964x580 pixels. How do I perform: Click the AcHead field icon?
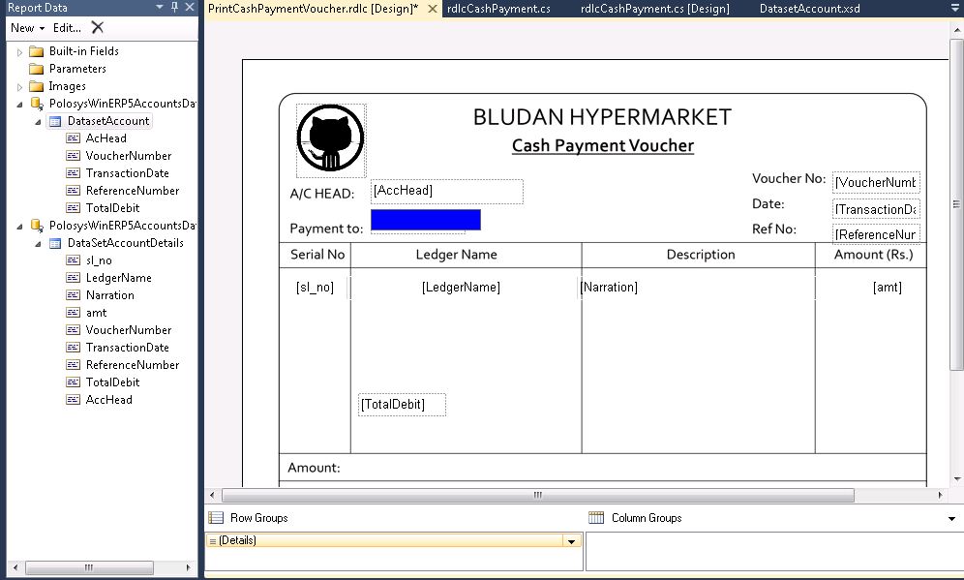[74, 138]
